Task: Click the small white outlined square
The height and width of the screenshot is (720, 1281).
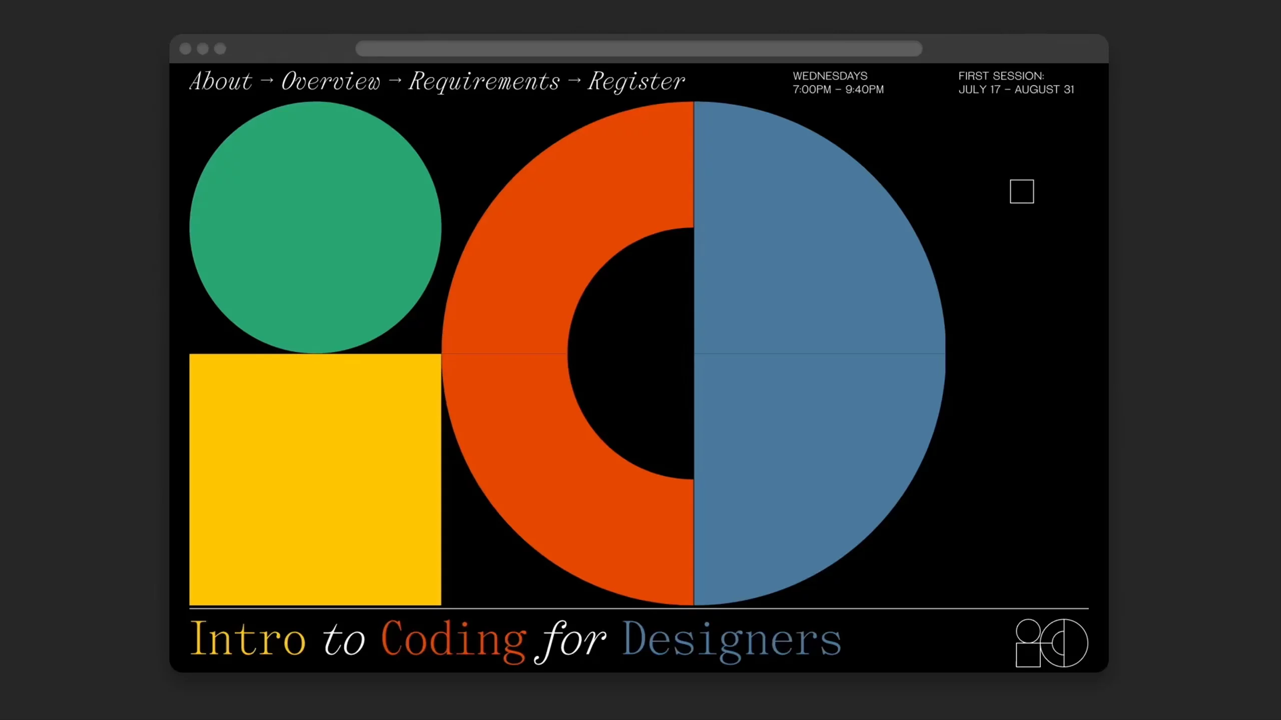Action: 1022,191
